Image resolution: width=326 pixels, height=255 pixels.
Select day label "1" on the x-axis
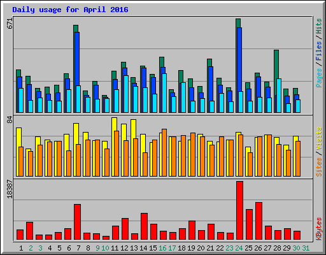(x=21, y=248)
